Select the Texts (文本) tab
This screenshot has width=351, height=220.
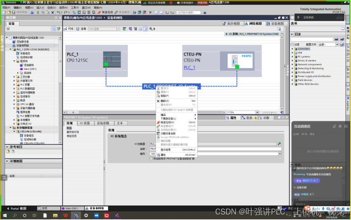coord(120,123)
